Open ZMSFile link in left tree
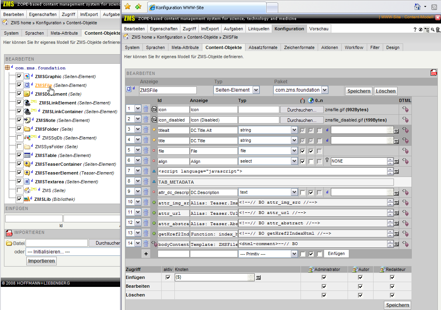441x310 pixels. click(x=44, y=85)
